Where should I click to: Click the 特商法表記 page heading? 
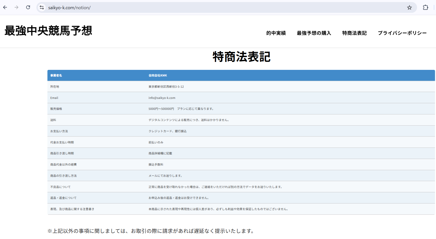click(241, 57)
